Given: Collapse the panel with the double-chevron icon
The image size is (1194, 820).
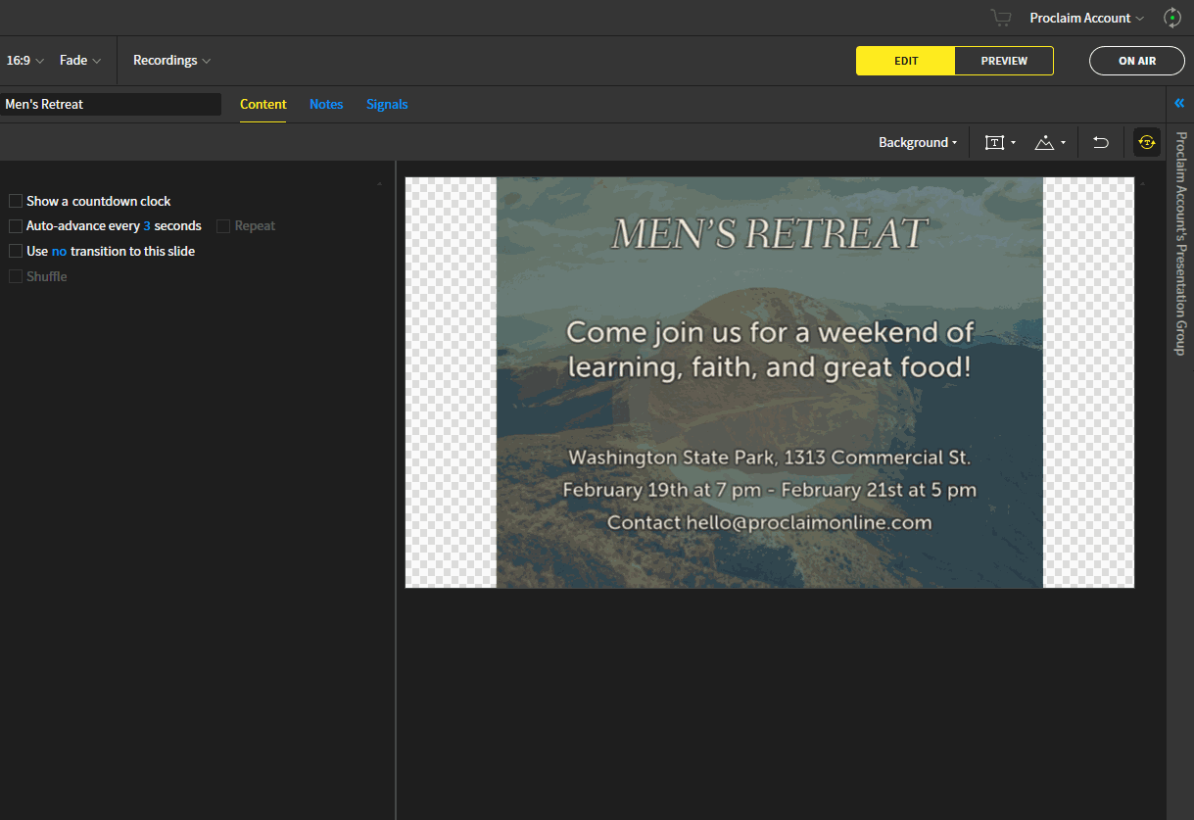Looking at the screenshot, I should pyautogui.click(x=1179, y=103).
